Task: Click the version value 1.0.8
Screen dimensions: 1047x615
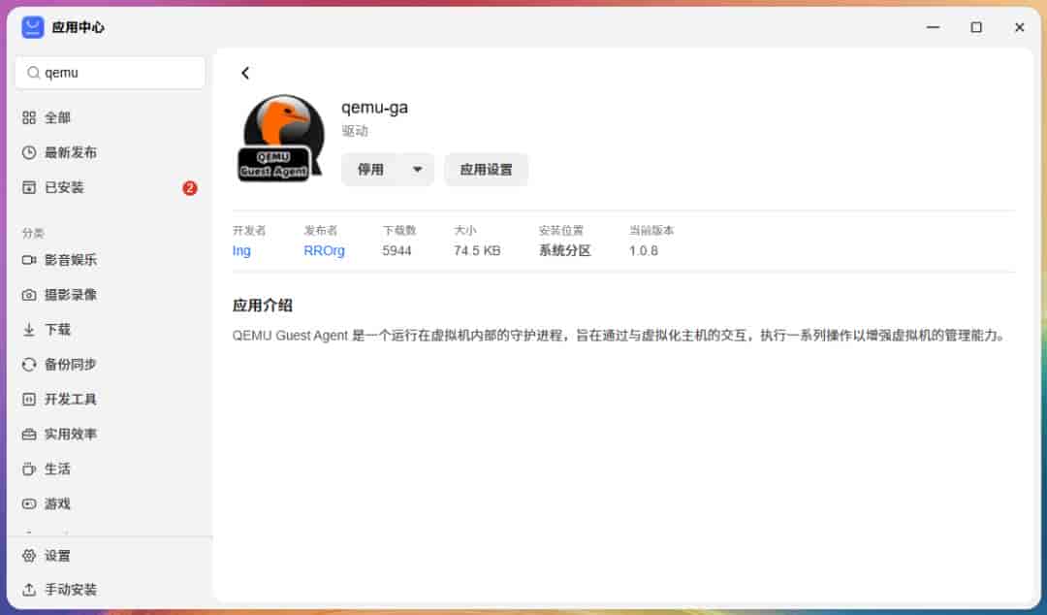Action: pyautogui.click(x=643, y=250)
